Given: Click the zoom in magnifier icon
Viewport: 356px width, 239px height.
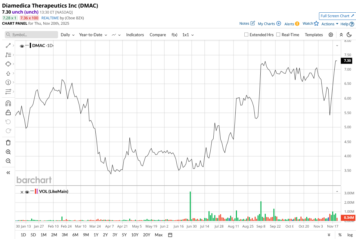Looking at the screenshot, I should point(8,152).
